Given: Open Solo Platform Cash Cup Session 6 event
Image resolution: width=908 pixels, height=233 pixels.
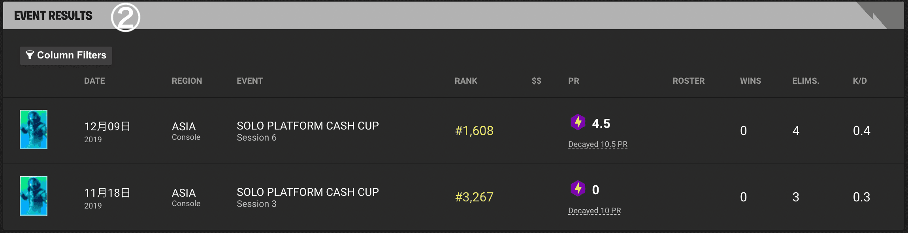Looking at the screenshot, I should point(308,131).
